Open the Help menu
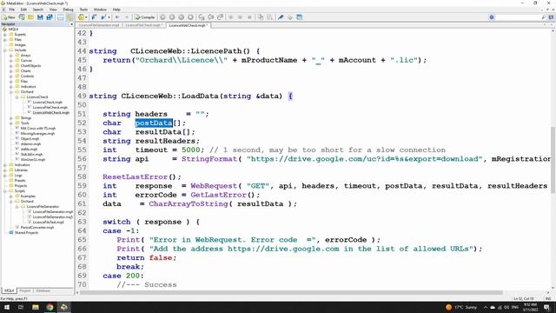 coord(116,10)
